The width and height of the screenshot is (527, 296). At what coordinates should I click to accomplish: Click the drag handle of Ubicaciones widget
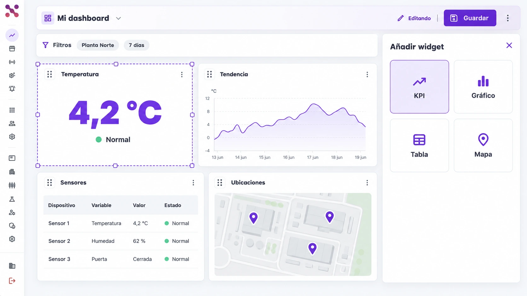[220, 183]
